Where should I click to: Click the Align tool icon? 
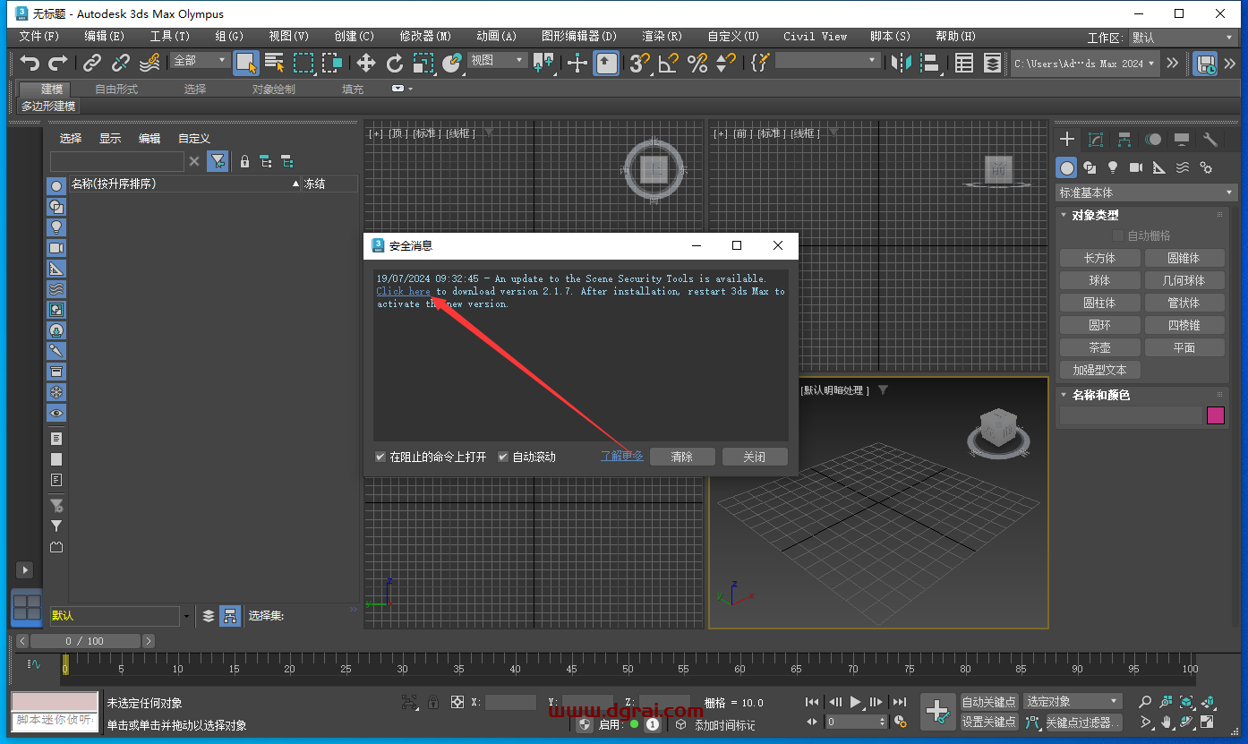click(930, 63)
